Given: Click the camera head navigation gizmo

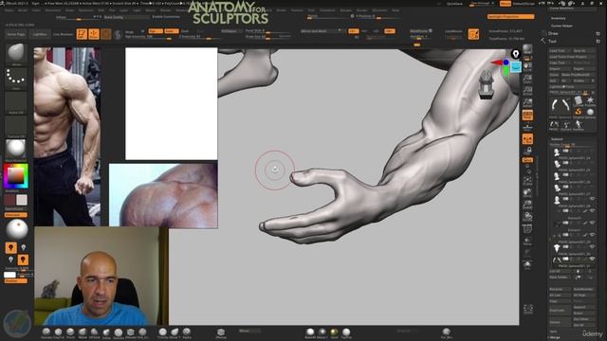Looking at the screenshot, I should (x=487, y=83).
